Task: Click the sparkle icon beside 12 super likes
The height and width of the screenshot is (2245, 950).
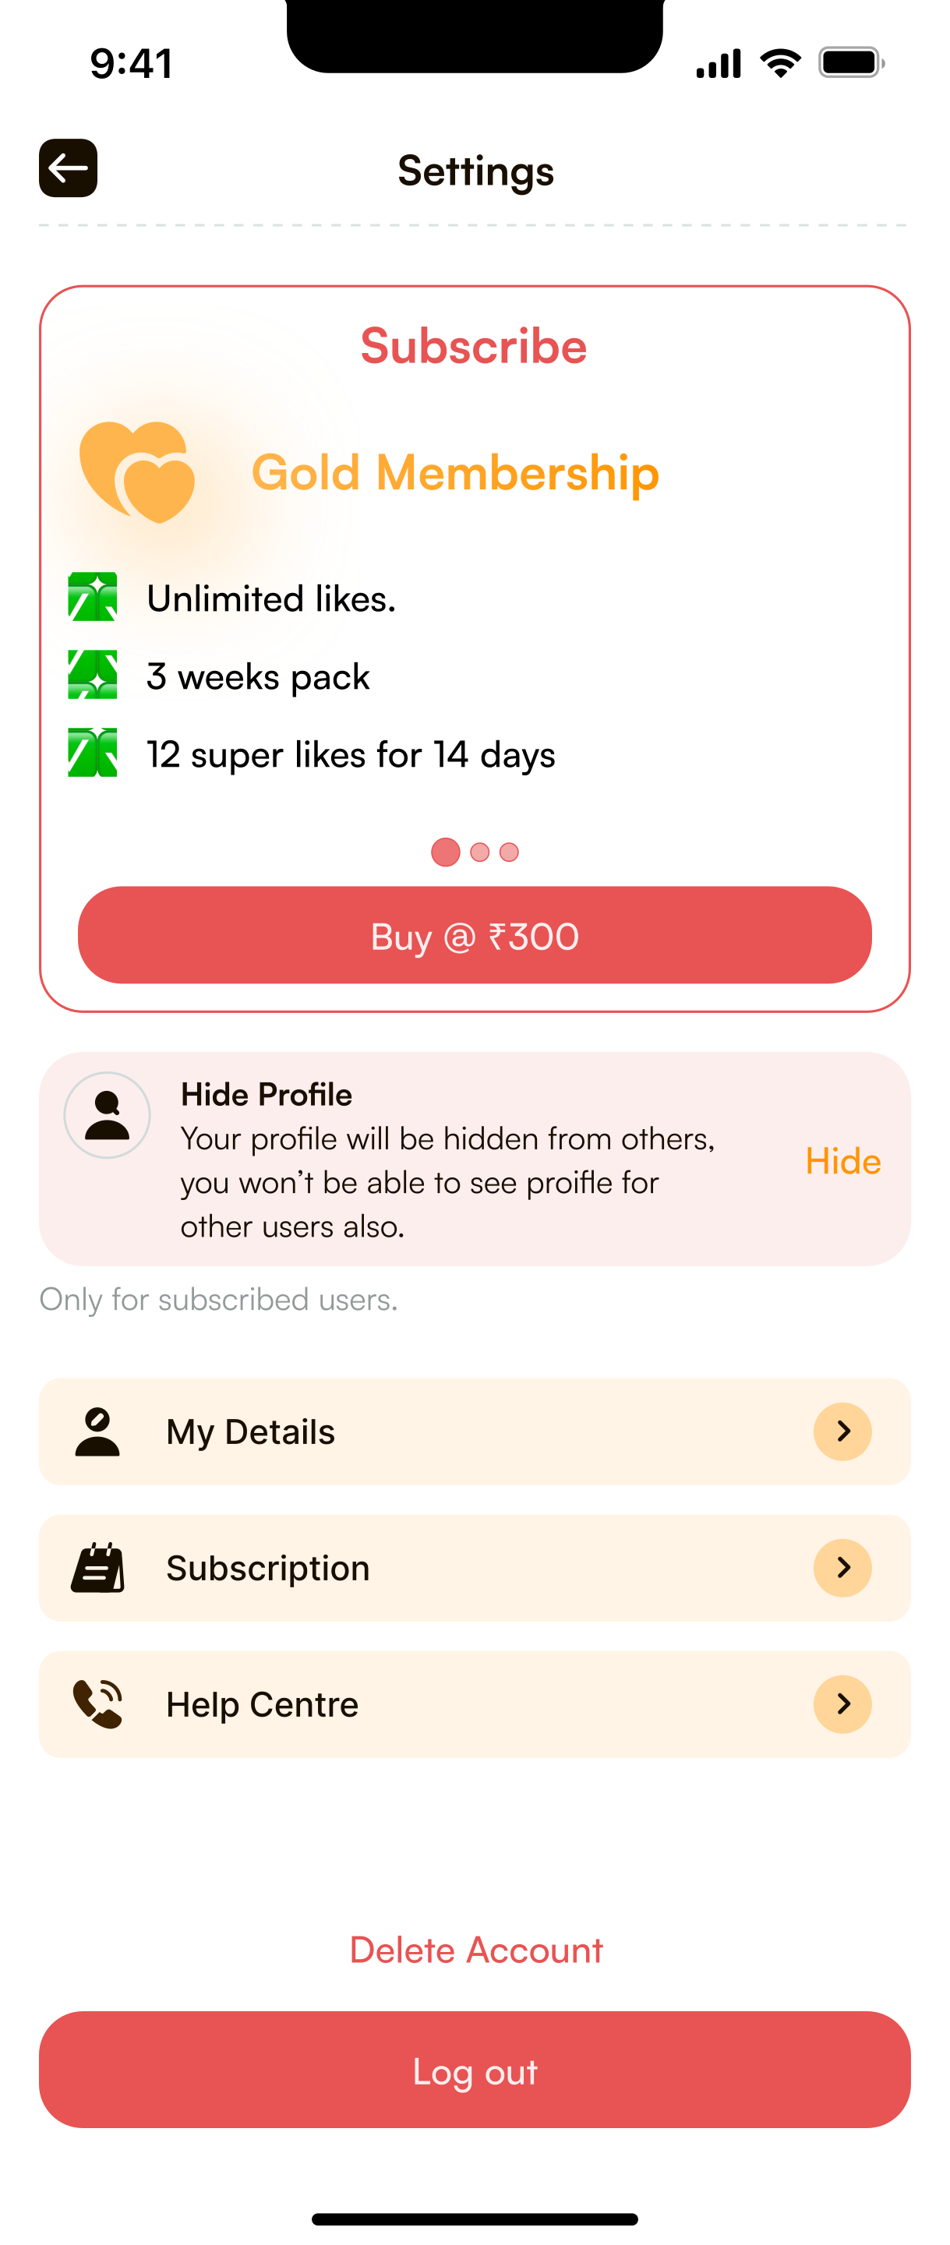Action: point(93,752)
